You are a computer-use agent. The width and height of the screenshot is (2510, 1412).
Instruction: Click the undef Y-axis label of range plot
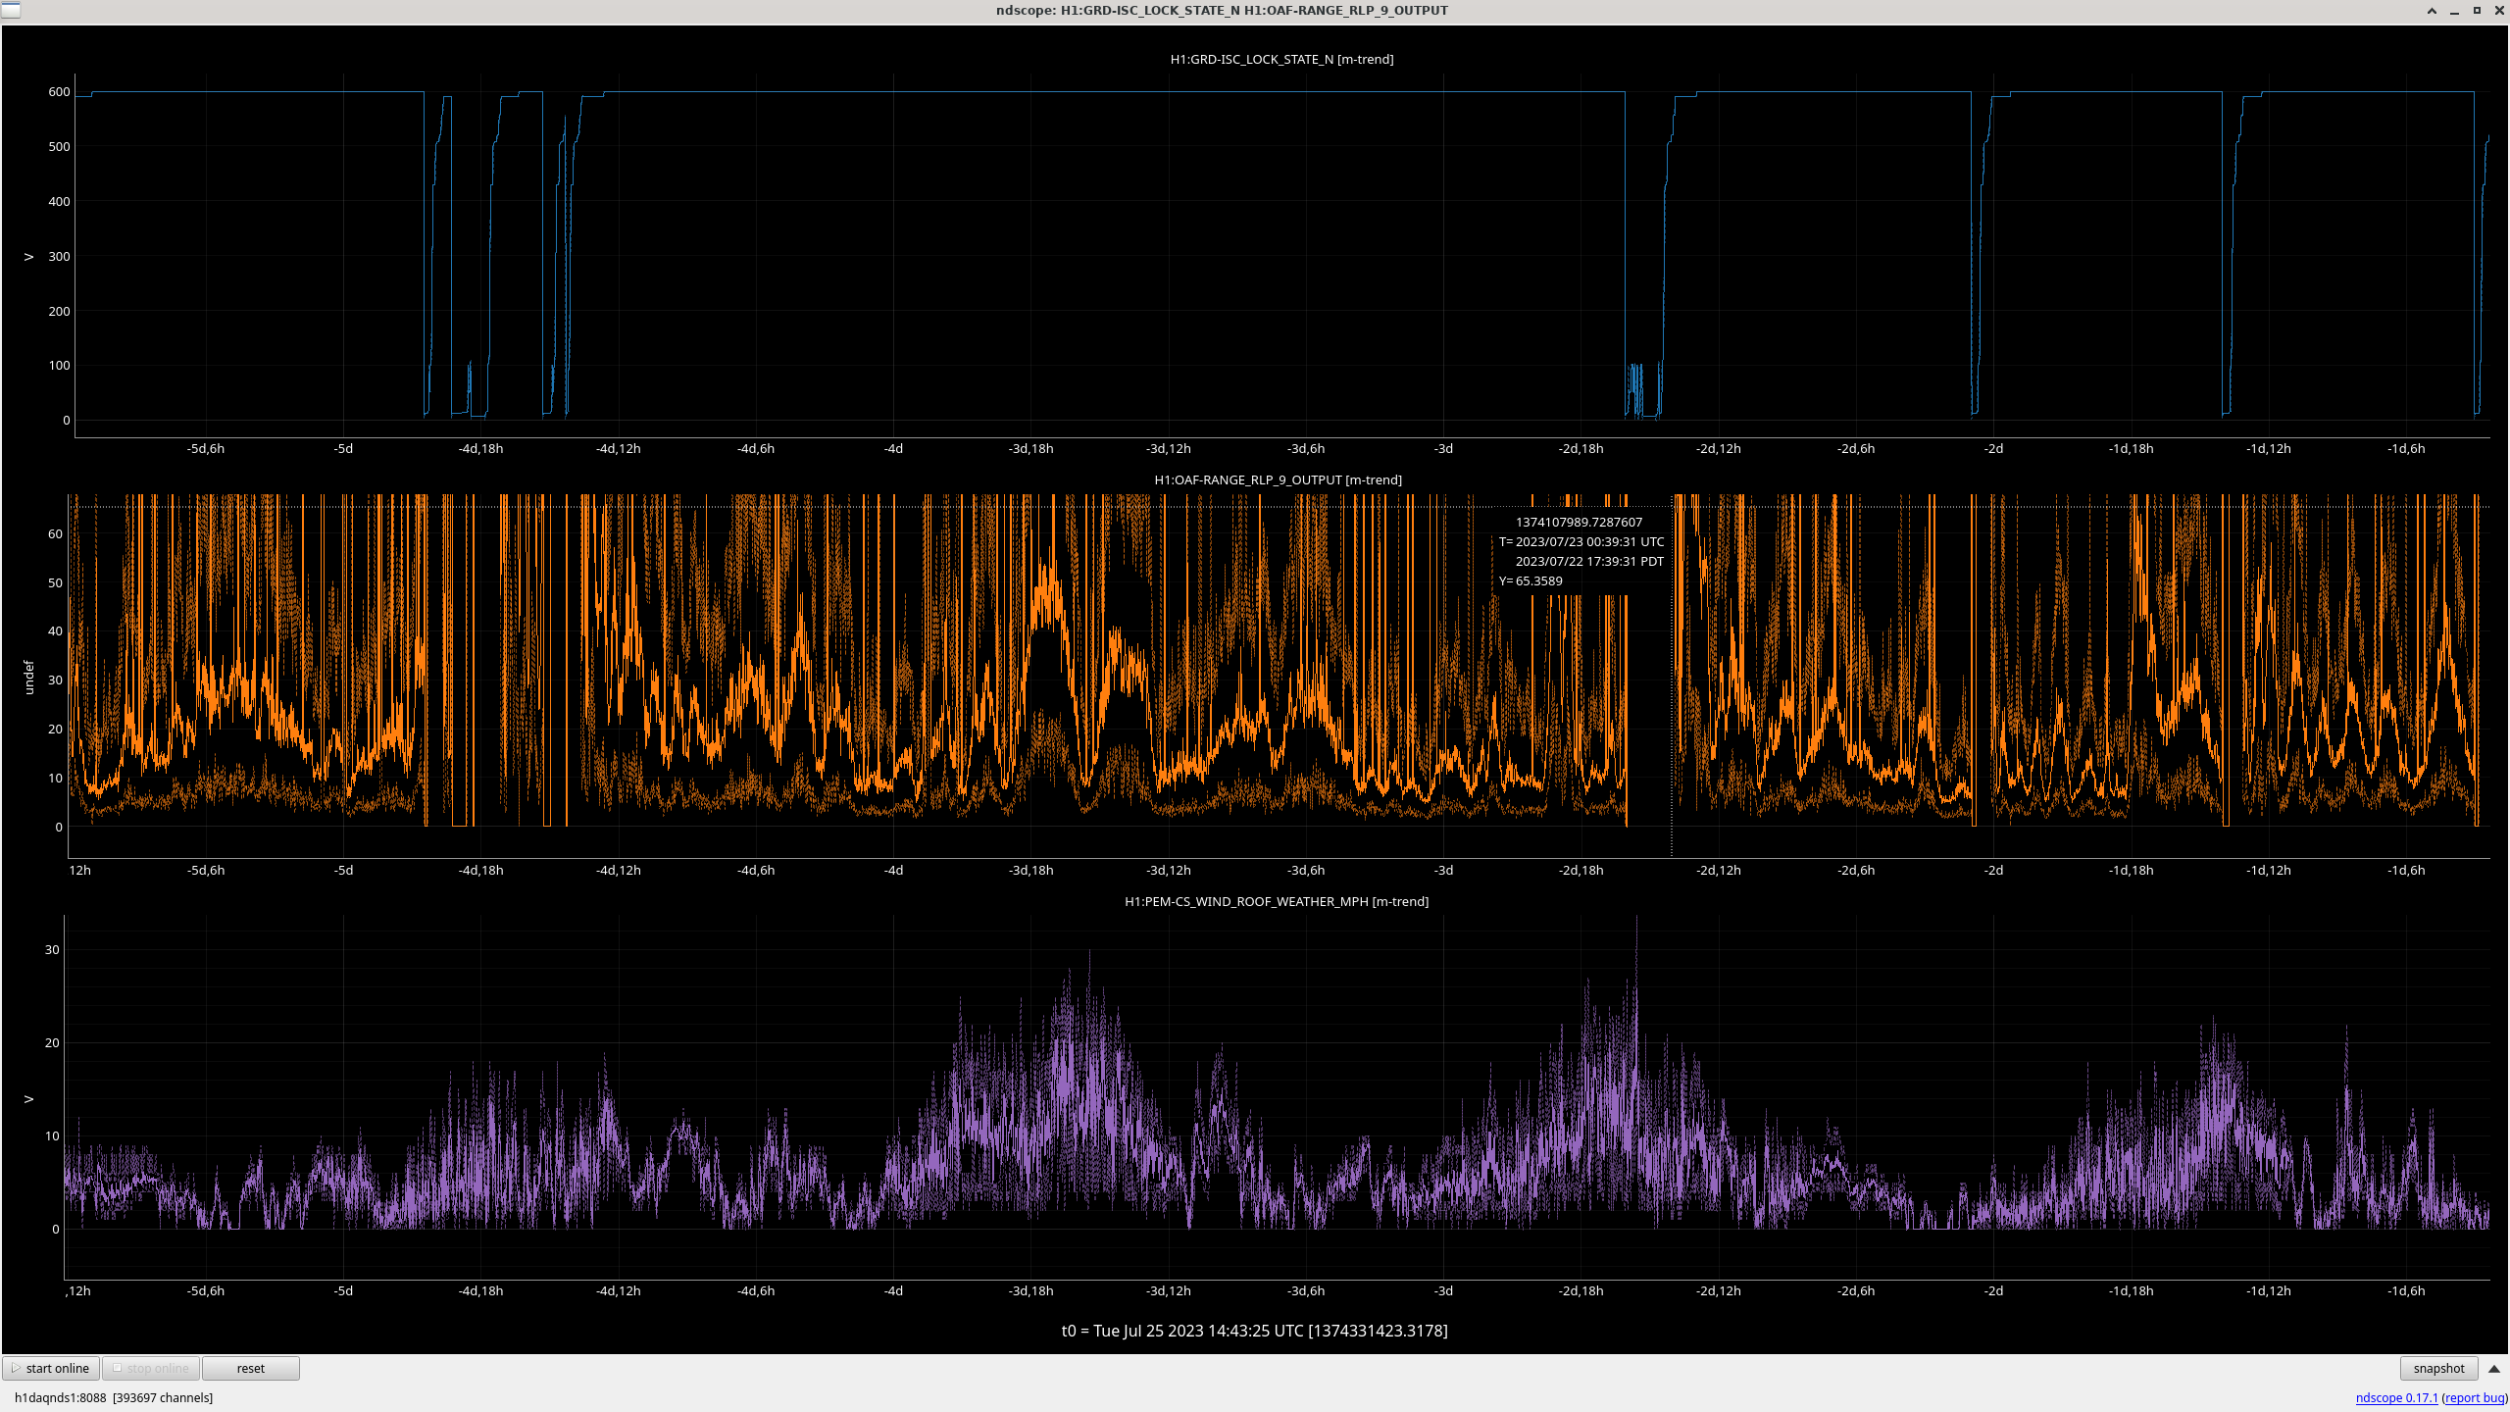[28, 678]
